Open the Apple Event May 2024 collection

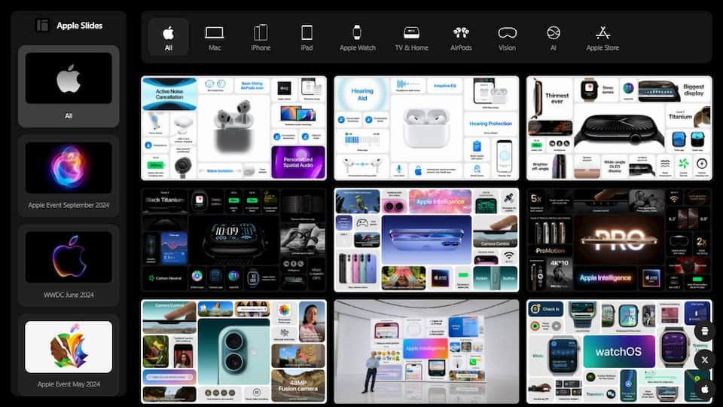tap(69, 354)
